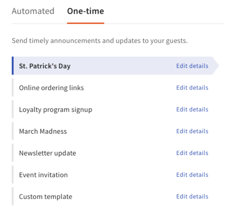Switch to the Automated tab
This screenshot has width=228, height=219.
tap(33, 11)
